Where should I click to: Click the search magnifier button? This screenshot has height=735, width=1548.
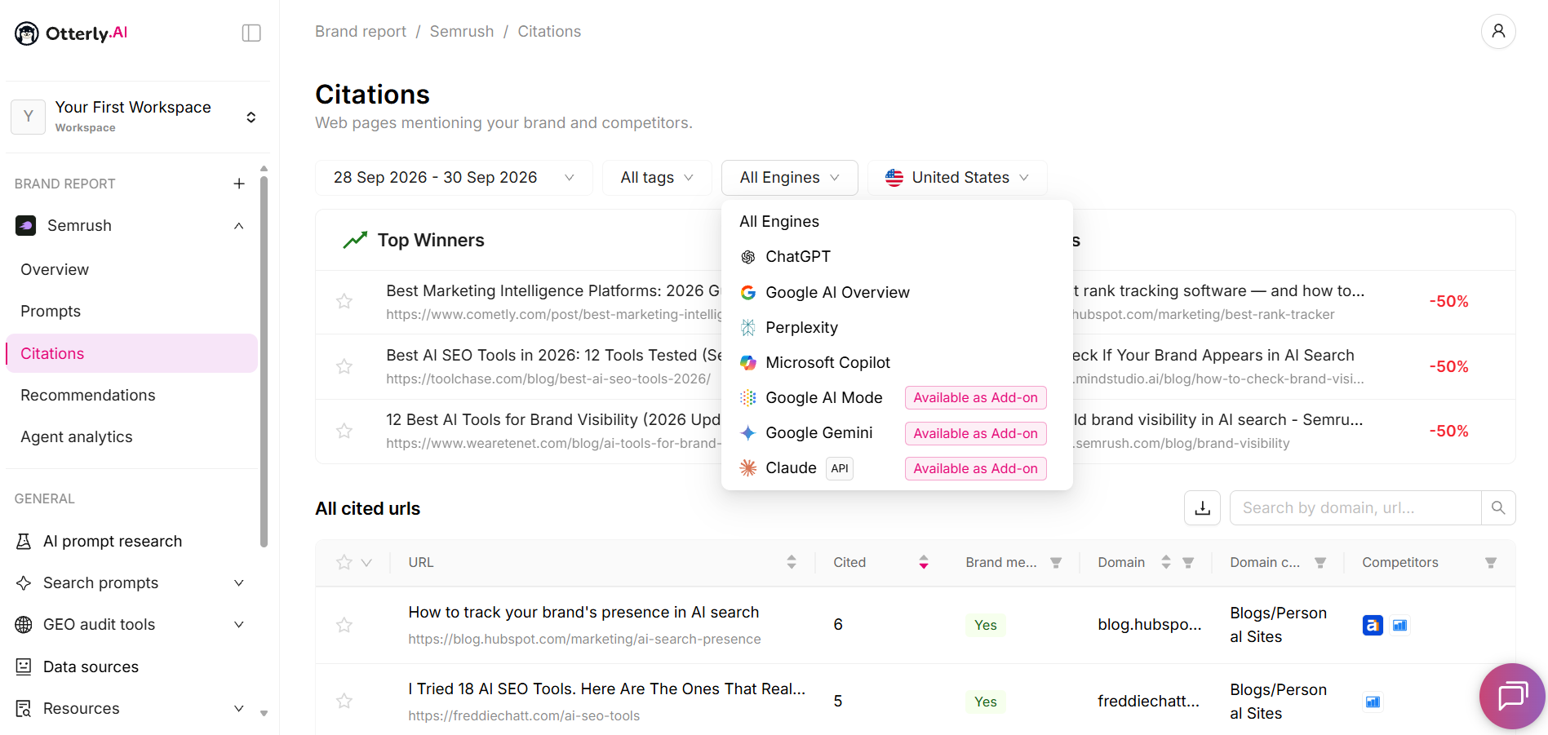(x=1498, y=507)
